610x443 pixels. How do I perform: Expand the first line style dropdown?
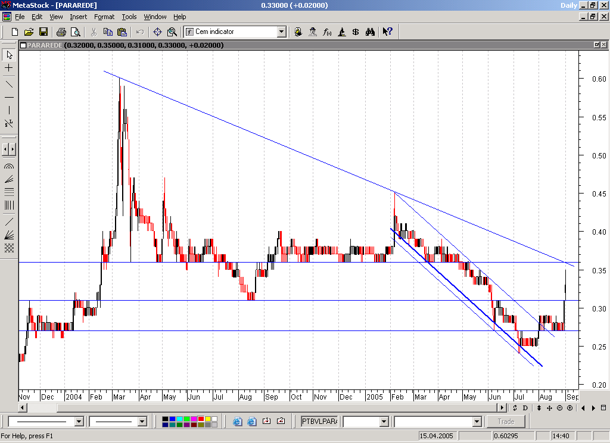[x=79, y=422]
